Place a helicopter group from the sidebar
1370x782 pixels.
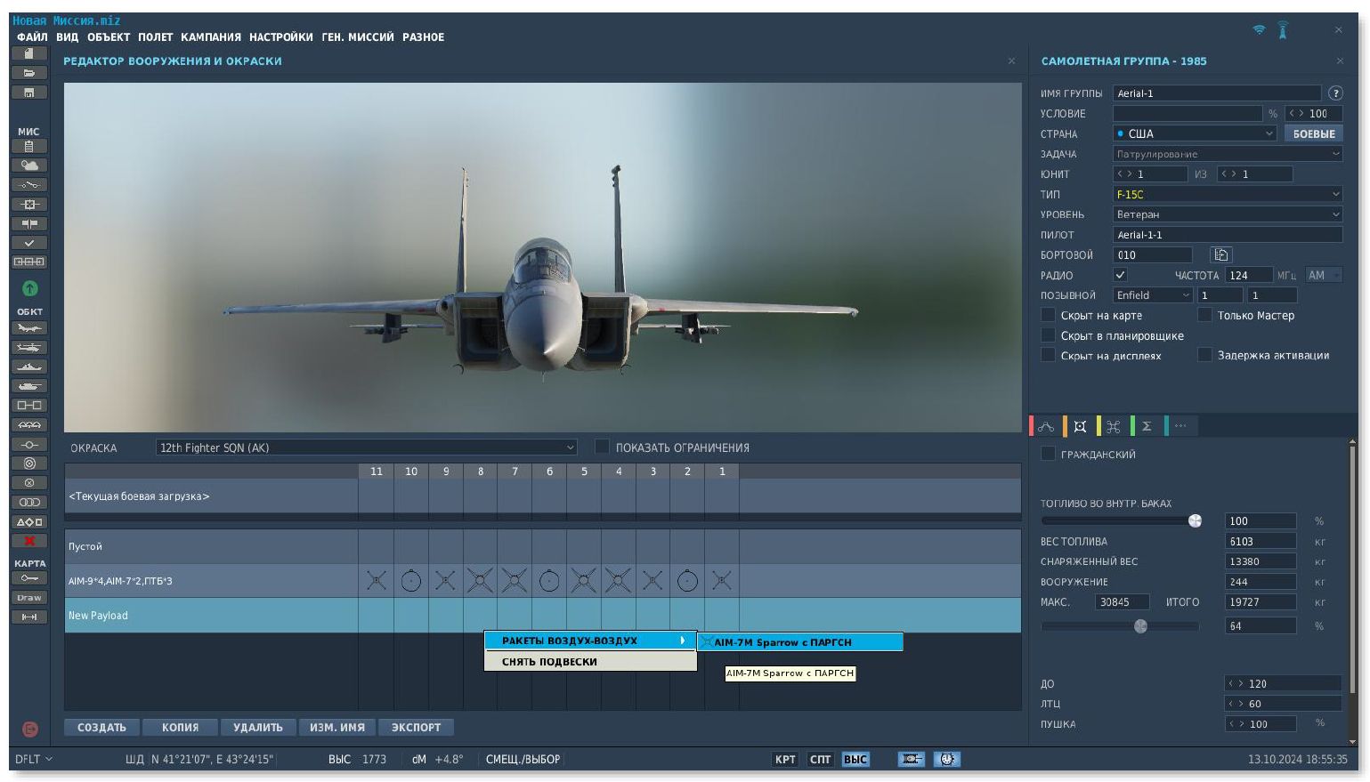29,348
